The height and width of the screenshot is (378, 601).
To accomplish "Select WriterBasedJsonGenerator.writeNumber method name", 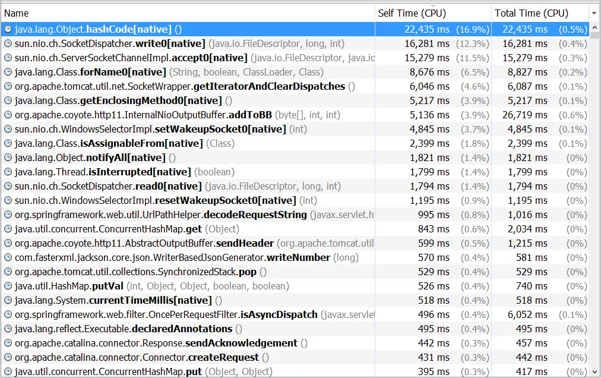I will (x=172, y=257).
